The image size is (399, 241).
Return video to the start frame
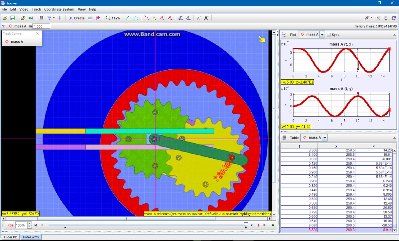click(x=36, y=225)
